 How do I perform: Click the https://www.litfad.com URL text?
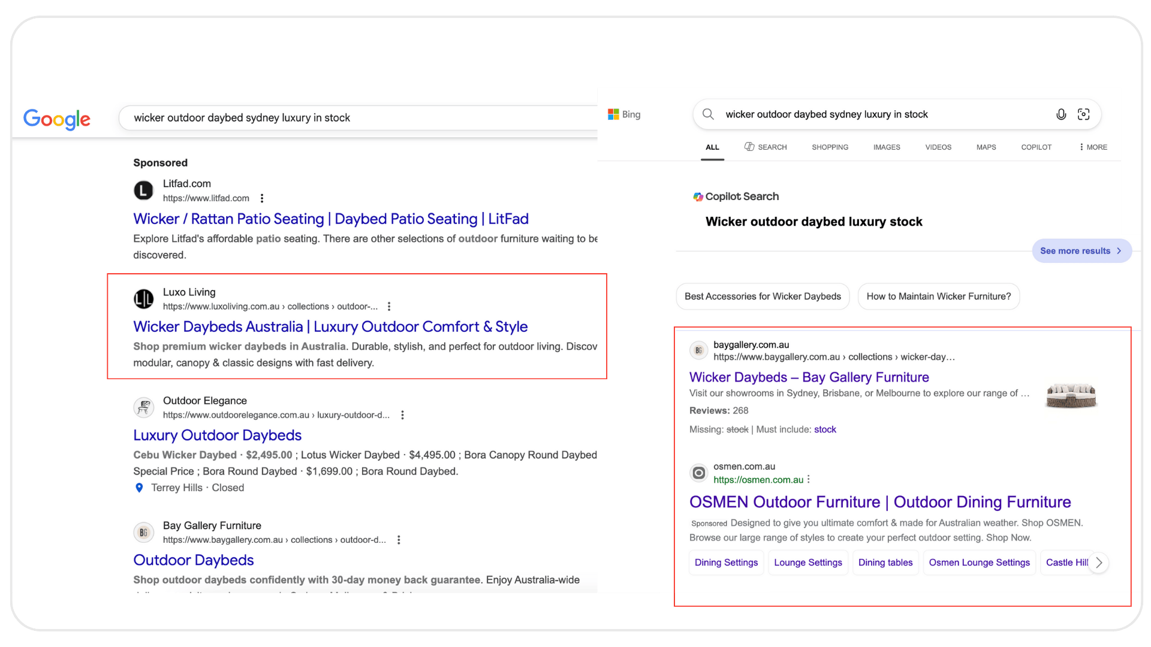206,198
